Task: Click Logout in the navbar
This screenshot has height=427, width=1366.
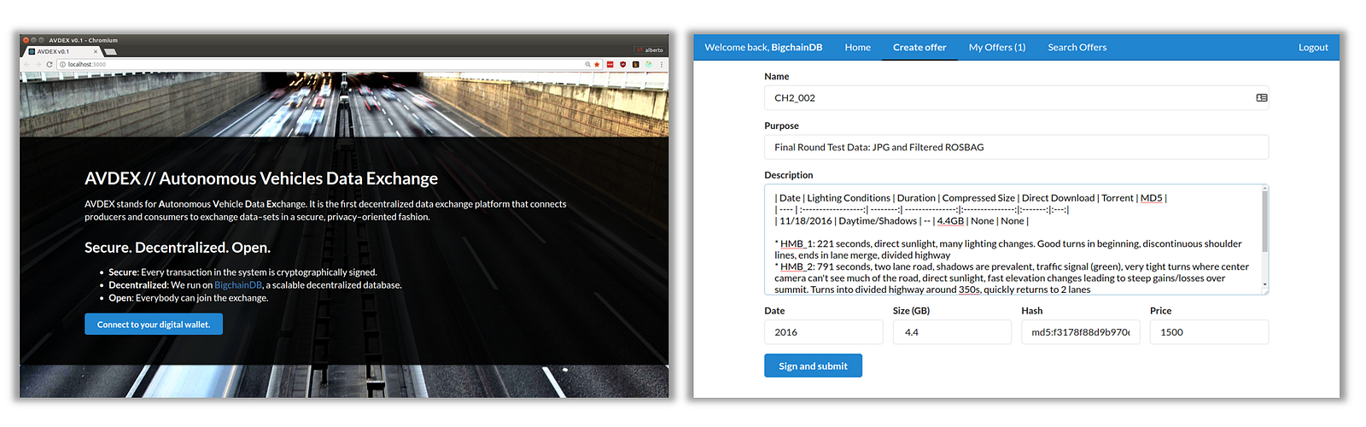Action: (x=1313, y=47)
